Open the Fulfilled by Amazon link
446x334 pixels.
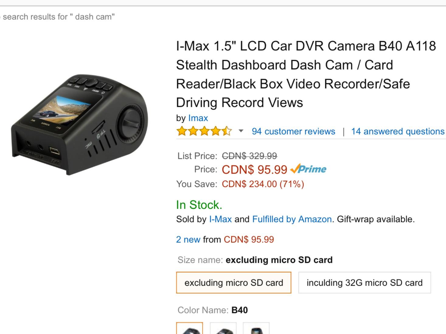292,219
